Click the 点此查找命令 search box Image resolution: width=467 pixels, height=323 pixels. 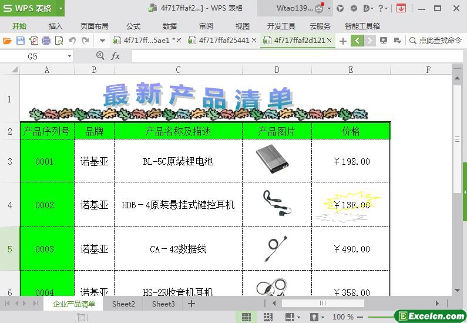436,41
